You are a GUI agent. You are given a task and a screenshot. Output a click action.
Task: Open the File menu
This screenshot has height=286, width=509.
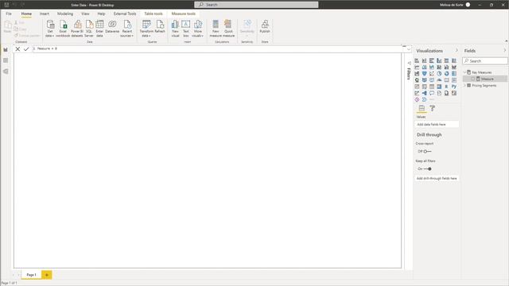9,14
